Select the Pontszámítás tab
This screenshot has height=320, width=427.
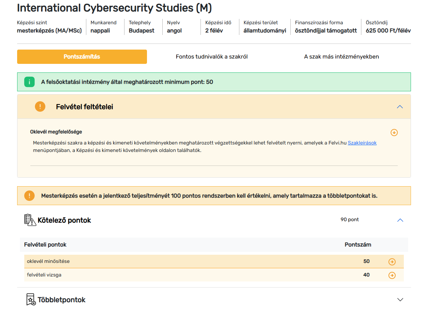tap(82, 57)
